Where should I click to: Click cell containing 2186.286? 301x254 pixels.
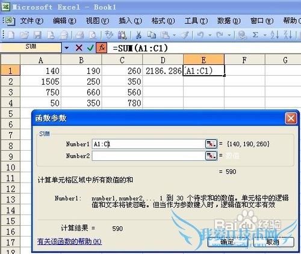(163, 71)
